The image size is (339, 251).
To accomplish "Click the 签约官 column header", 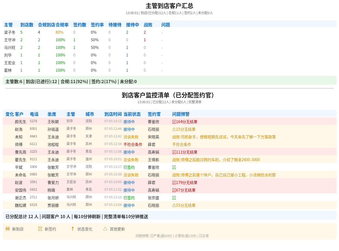I will pyautogui.click(x=154, y=114).
